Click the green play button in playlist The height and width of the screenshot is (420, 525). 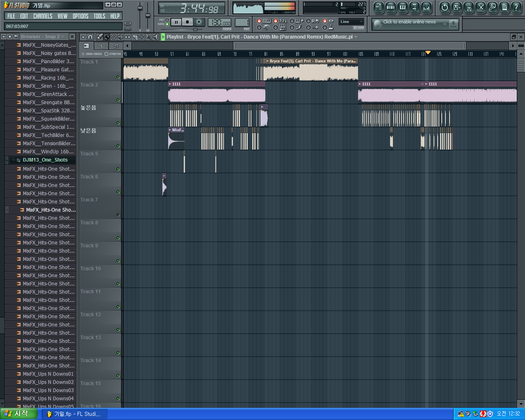pos(163,37)
